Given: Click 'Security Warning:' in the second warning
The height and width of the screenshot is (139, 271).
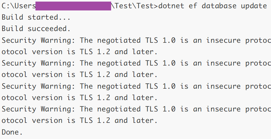Looking at the screenshot, I should [x=38, y=63].
